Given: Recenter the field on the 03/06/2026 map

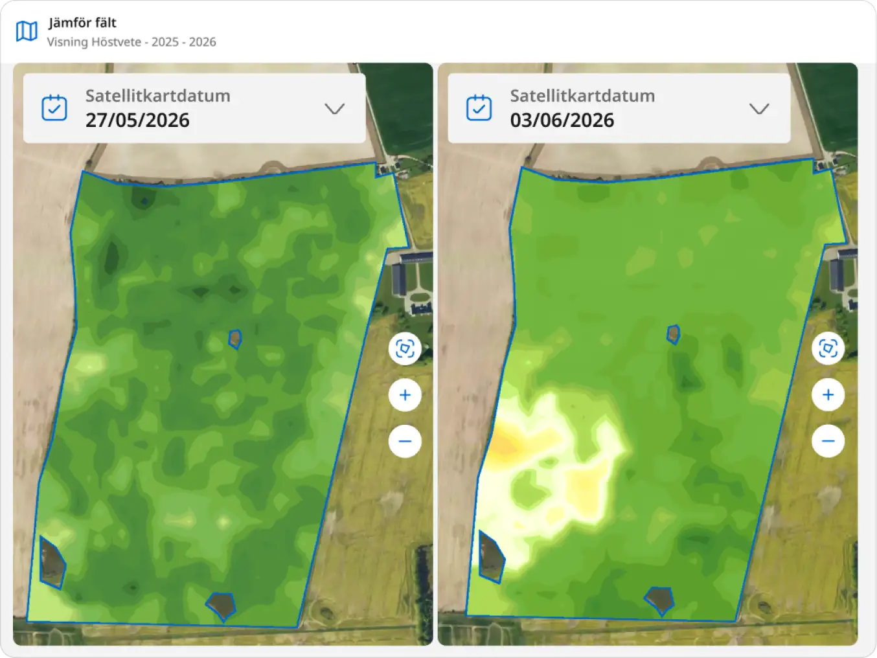Looking at the screenshot, I should point(828,349).
